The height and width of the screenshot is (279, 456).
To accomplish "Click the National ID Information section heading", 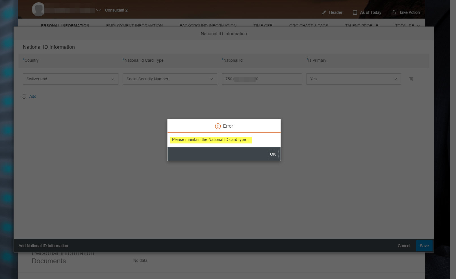I will (x=49, y=47).
